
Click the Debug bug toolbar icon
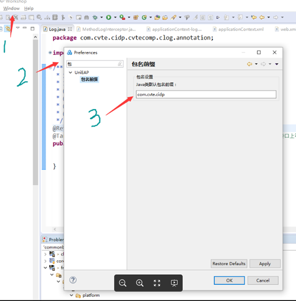coord(95,18)
